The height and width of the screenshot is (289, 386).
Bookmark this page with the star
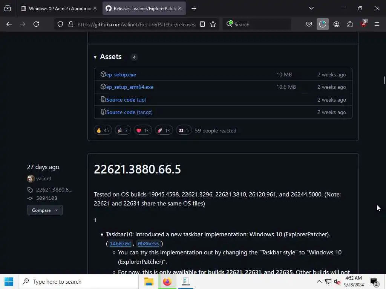pyautogui.click(x=213, y=24)
